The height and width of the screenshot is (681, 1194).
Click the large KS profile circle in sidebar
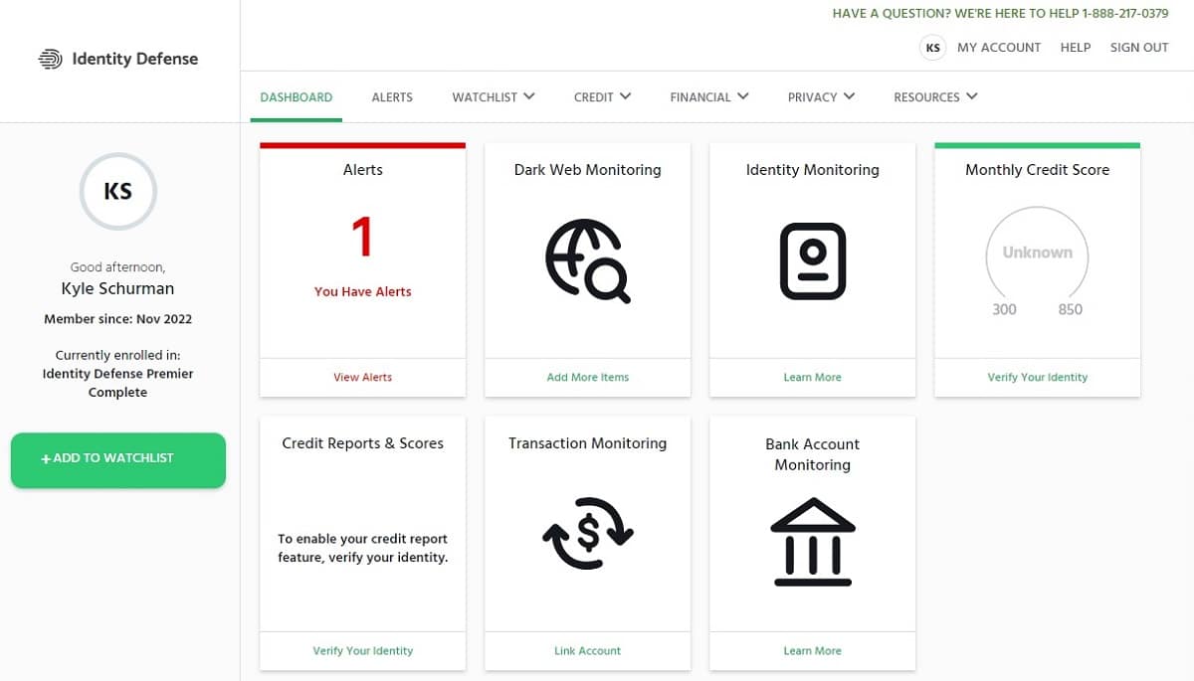(117, 191)
